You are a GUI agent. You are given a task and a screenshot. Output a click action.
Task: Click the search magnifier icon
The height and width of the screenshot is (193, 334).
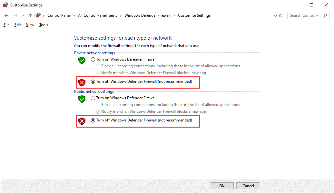pyautogui.click(x=326, y=15)
